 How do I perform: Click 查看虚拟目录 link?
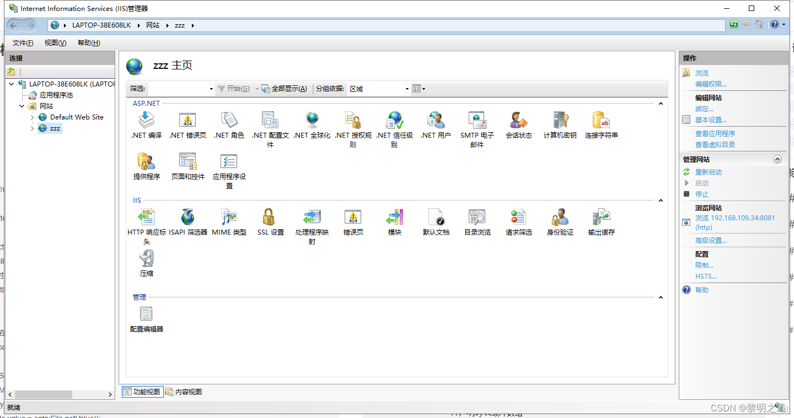(715, 145)
